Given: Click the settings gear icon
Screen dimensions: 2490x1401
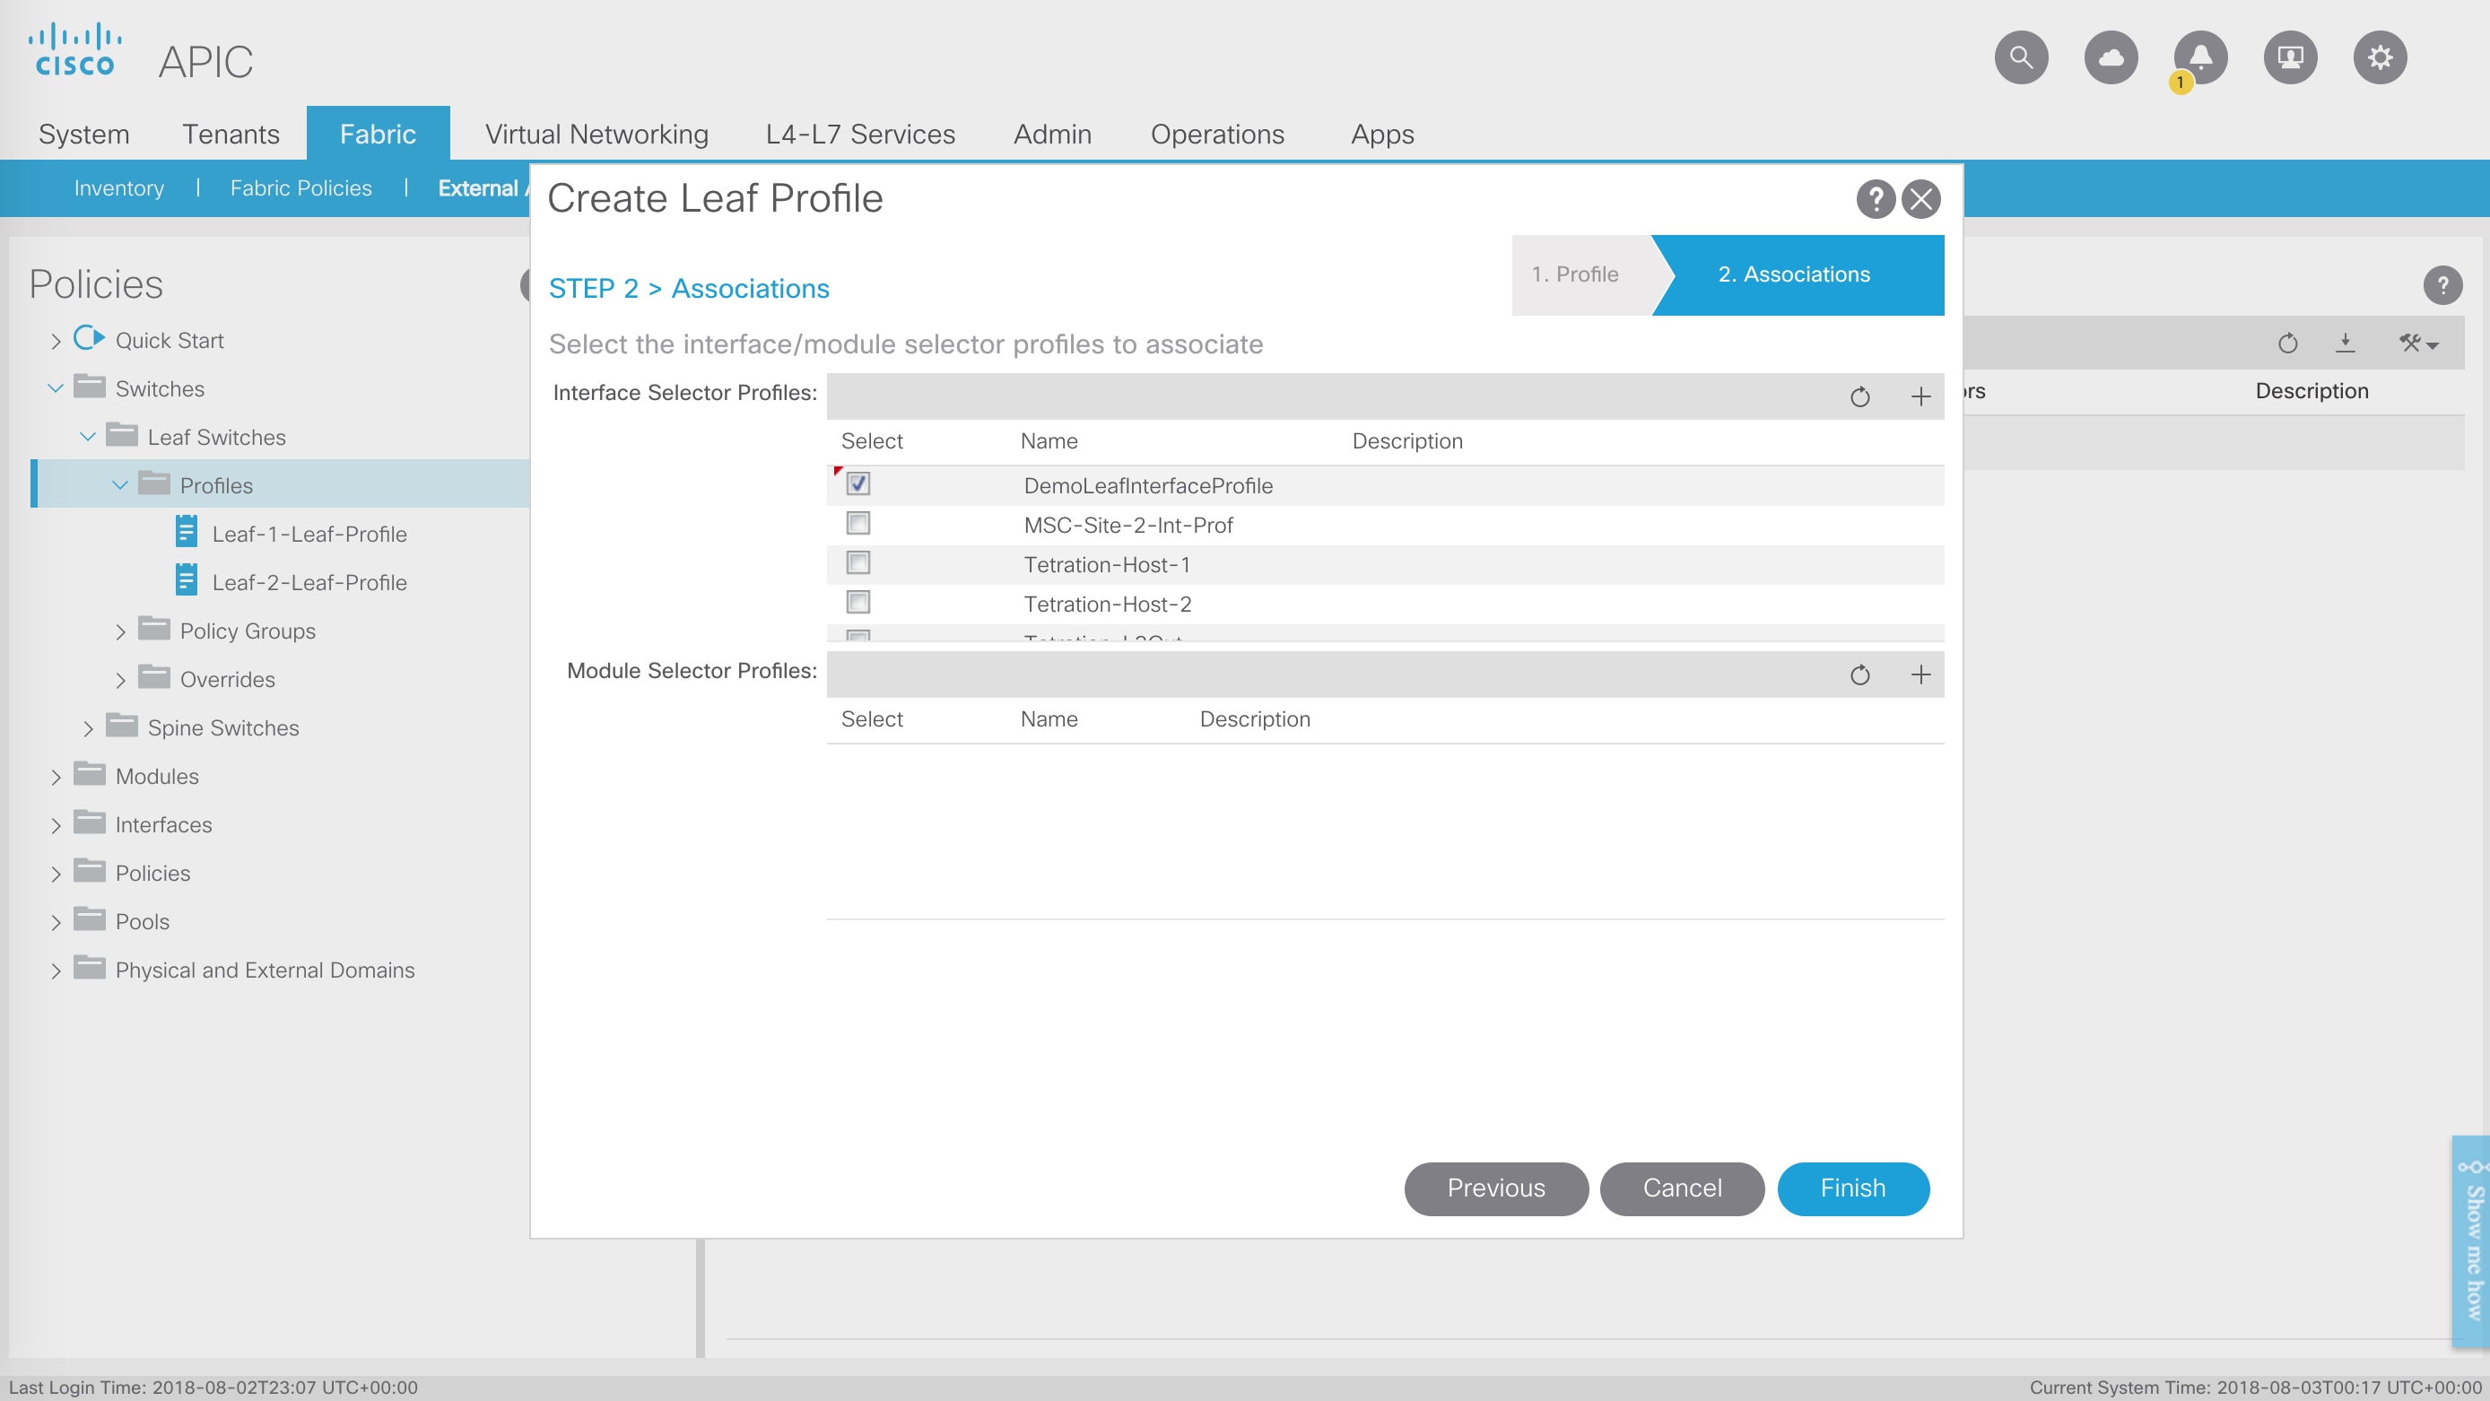Looking at the screenshot, I should pos(2379,58).
